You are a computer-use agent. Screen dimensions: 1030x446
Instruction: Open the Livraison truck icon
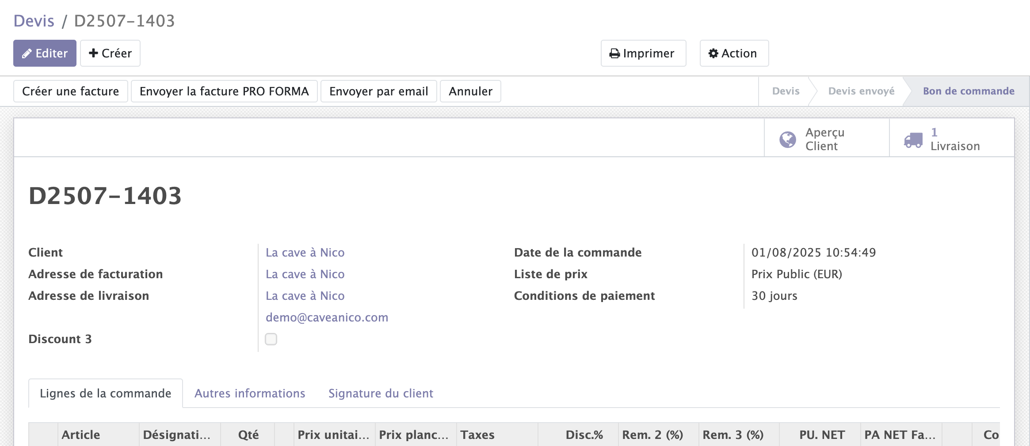pos(913,140)
